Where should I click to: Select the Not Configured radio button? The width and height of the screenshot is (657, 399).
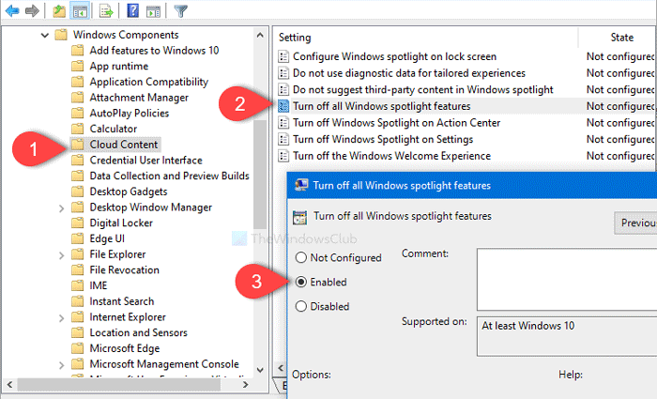[x=301, y=257]
